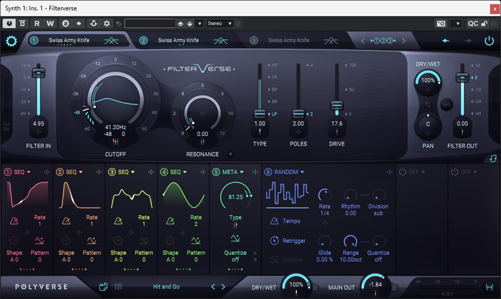Open host preset dropdown arrow

(199, 24)
